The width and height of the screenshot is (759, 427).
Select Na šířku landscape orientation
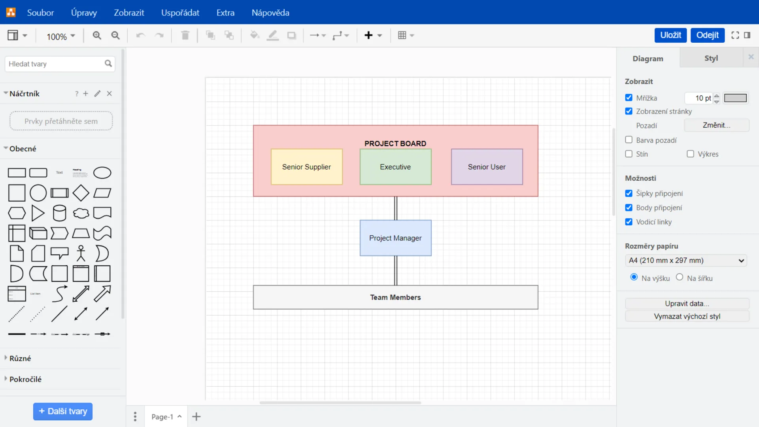click(x=680, y=277)
